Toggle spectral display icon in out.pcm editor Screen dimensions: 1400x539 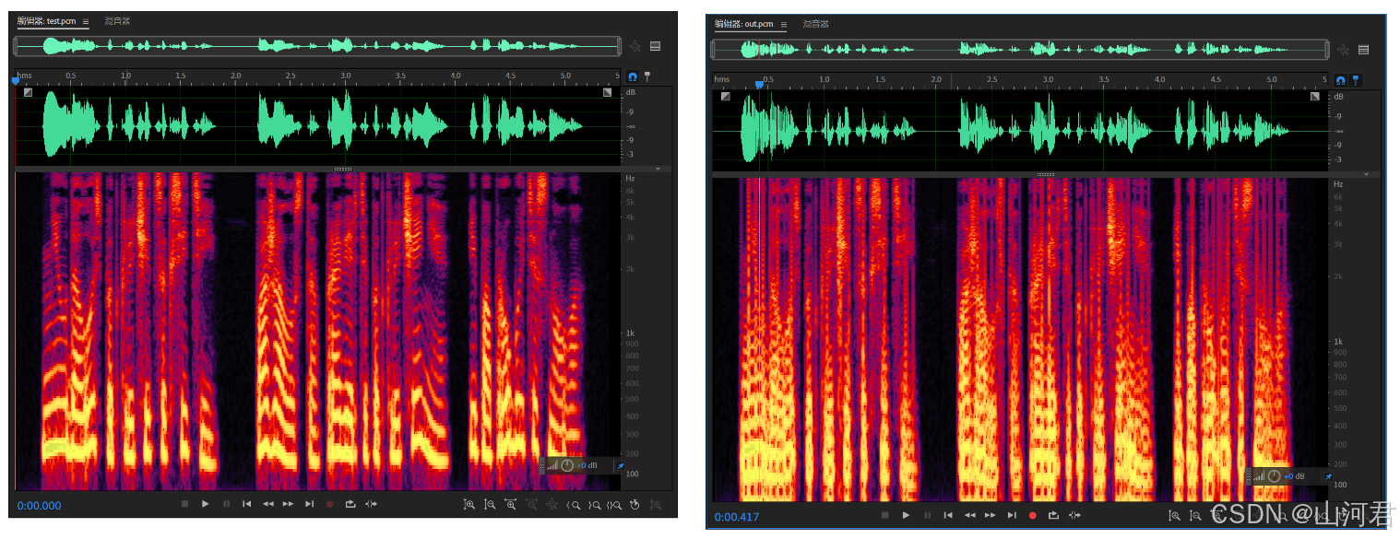click(x=1363, y=50)
